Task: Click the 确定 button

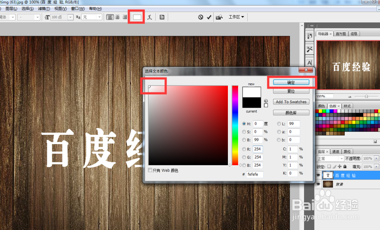Action: tap(291, 82)
